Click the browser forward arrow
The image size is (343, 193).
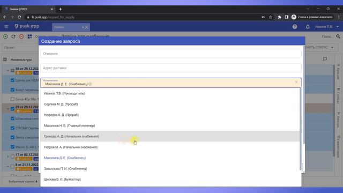coord(12,17)
